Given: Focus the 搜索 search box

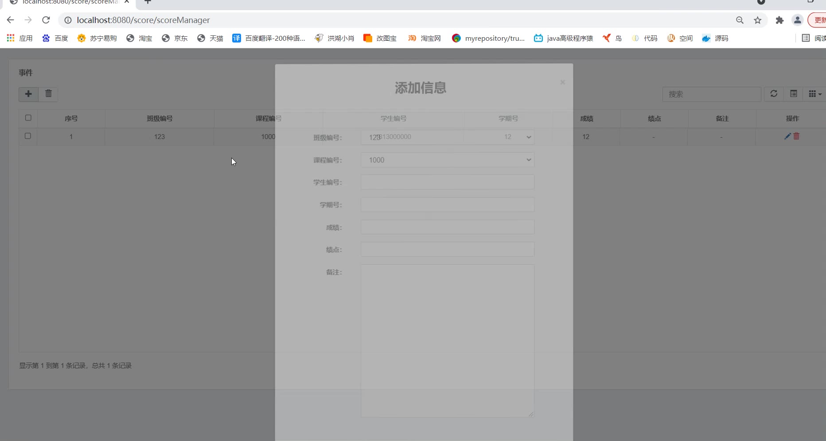Looking at the screenshot, I should click(x=712, y=94).
